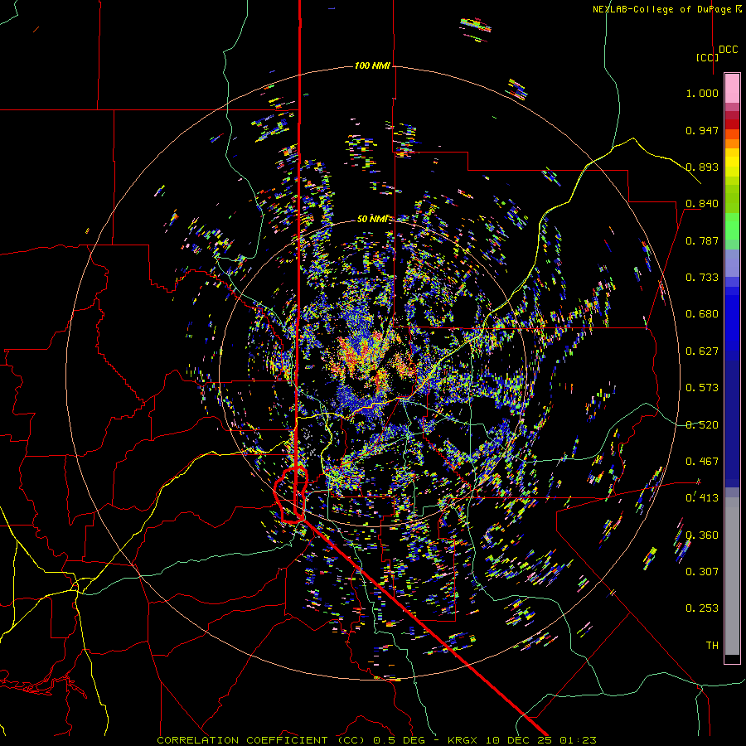Click the NEXLAB-College of DuPage title text
The height and width of the screenshot is (746, 746).
[667, 9]
